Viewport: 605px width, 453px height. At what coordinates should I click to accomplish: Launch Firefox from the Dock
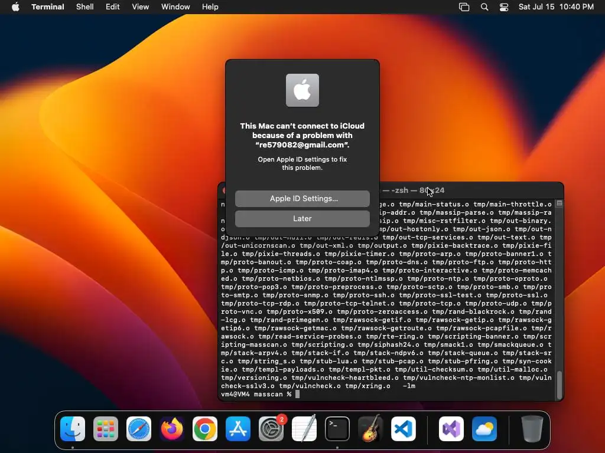172,429
